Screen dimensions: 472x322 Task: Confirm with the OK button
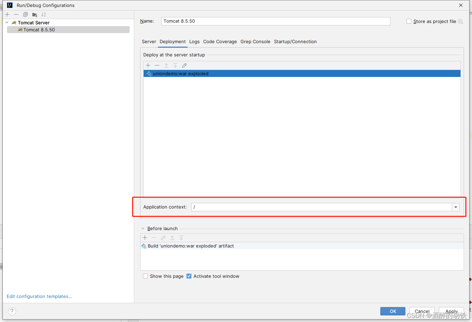point(393,311)
